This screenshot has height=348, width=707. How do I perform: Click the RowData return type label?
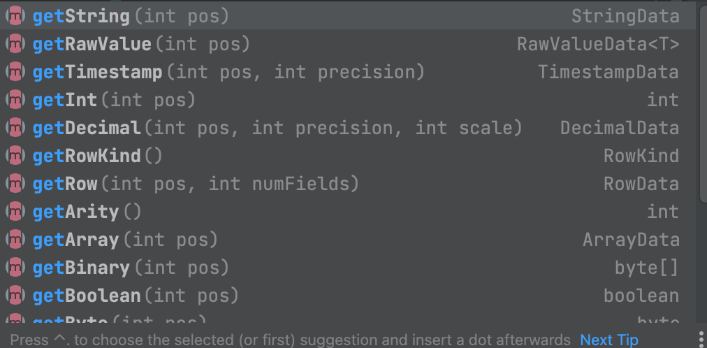(641, 184)
